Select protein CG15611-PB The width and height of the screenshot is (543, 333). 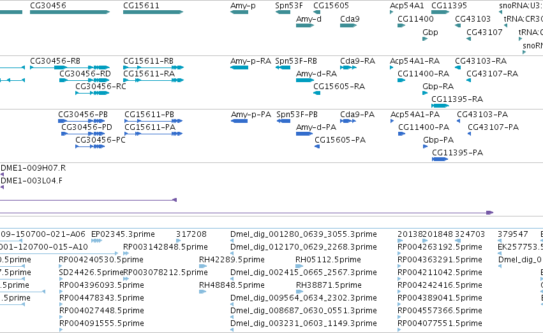click(149, 115)
